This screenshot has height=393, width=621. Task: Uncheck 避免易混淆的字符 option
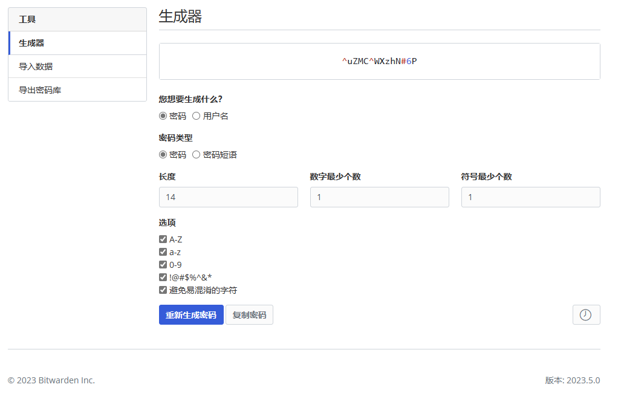(x=163, y=290)
